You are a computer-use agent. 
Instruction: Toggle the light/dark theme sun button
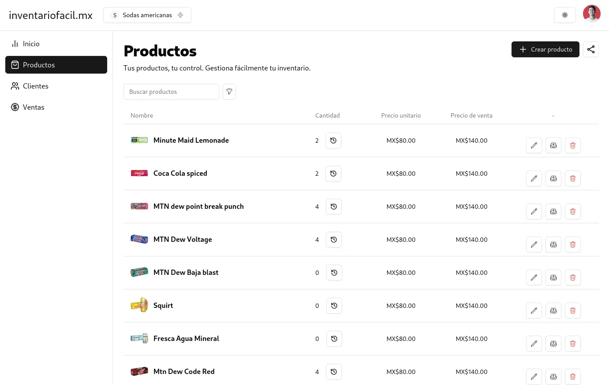tap(565, 15)
